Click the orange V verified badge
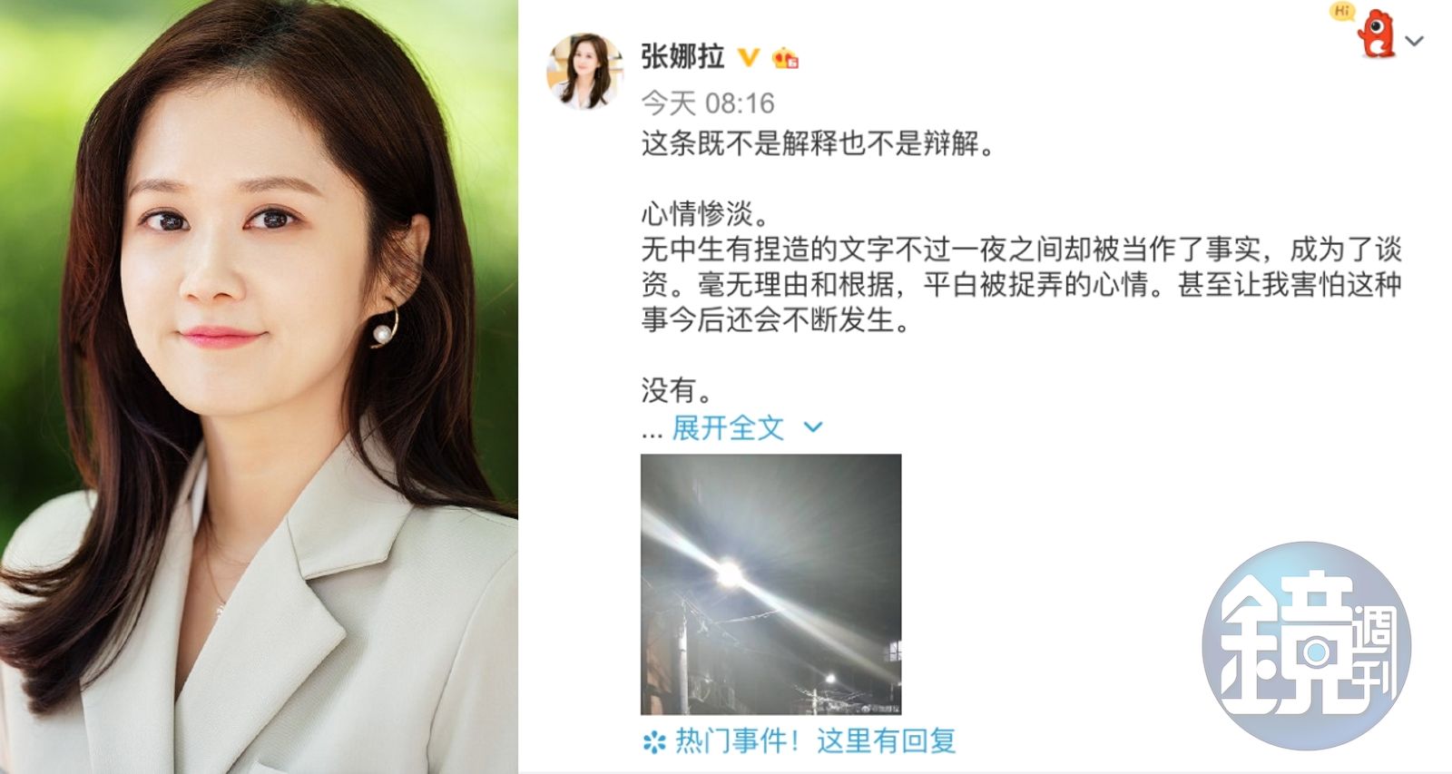The width and height of the screenshot is (1452, 774). [x=748, y=58]
